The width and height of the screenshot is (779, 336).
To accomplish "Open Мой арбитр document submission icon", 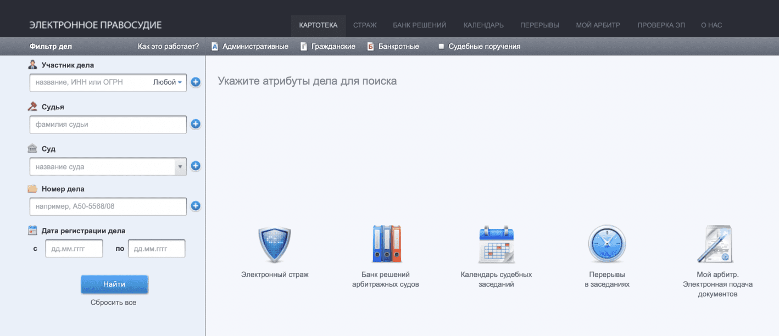I will click(717, 245).
